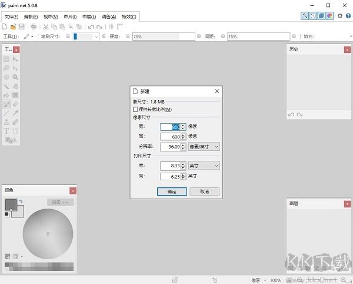This screenshot has width=353, height=284.
Task: Select the Clone Stamp tool
Action: pyautogui.click(x=6, y=122)
